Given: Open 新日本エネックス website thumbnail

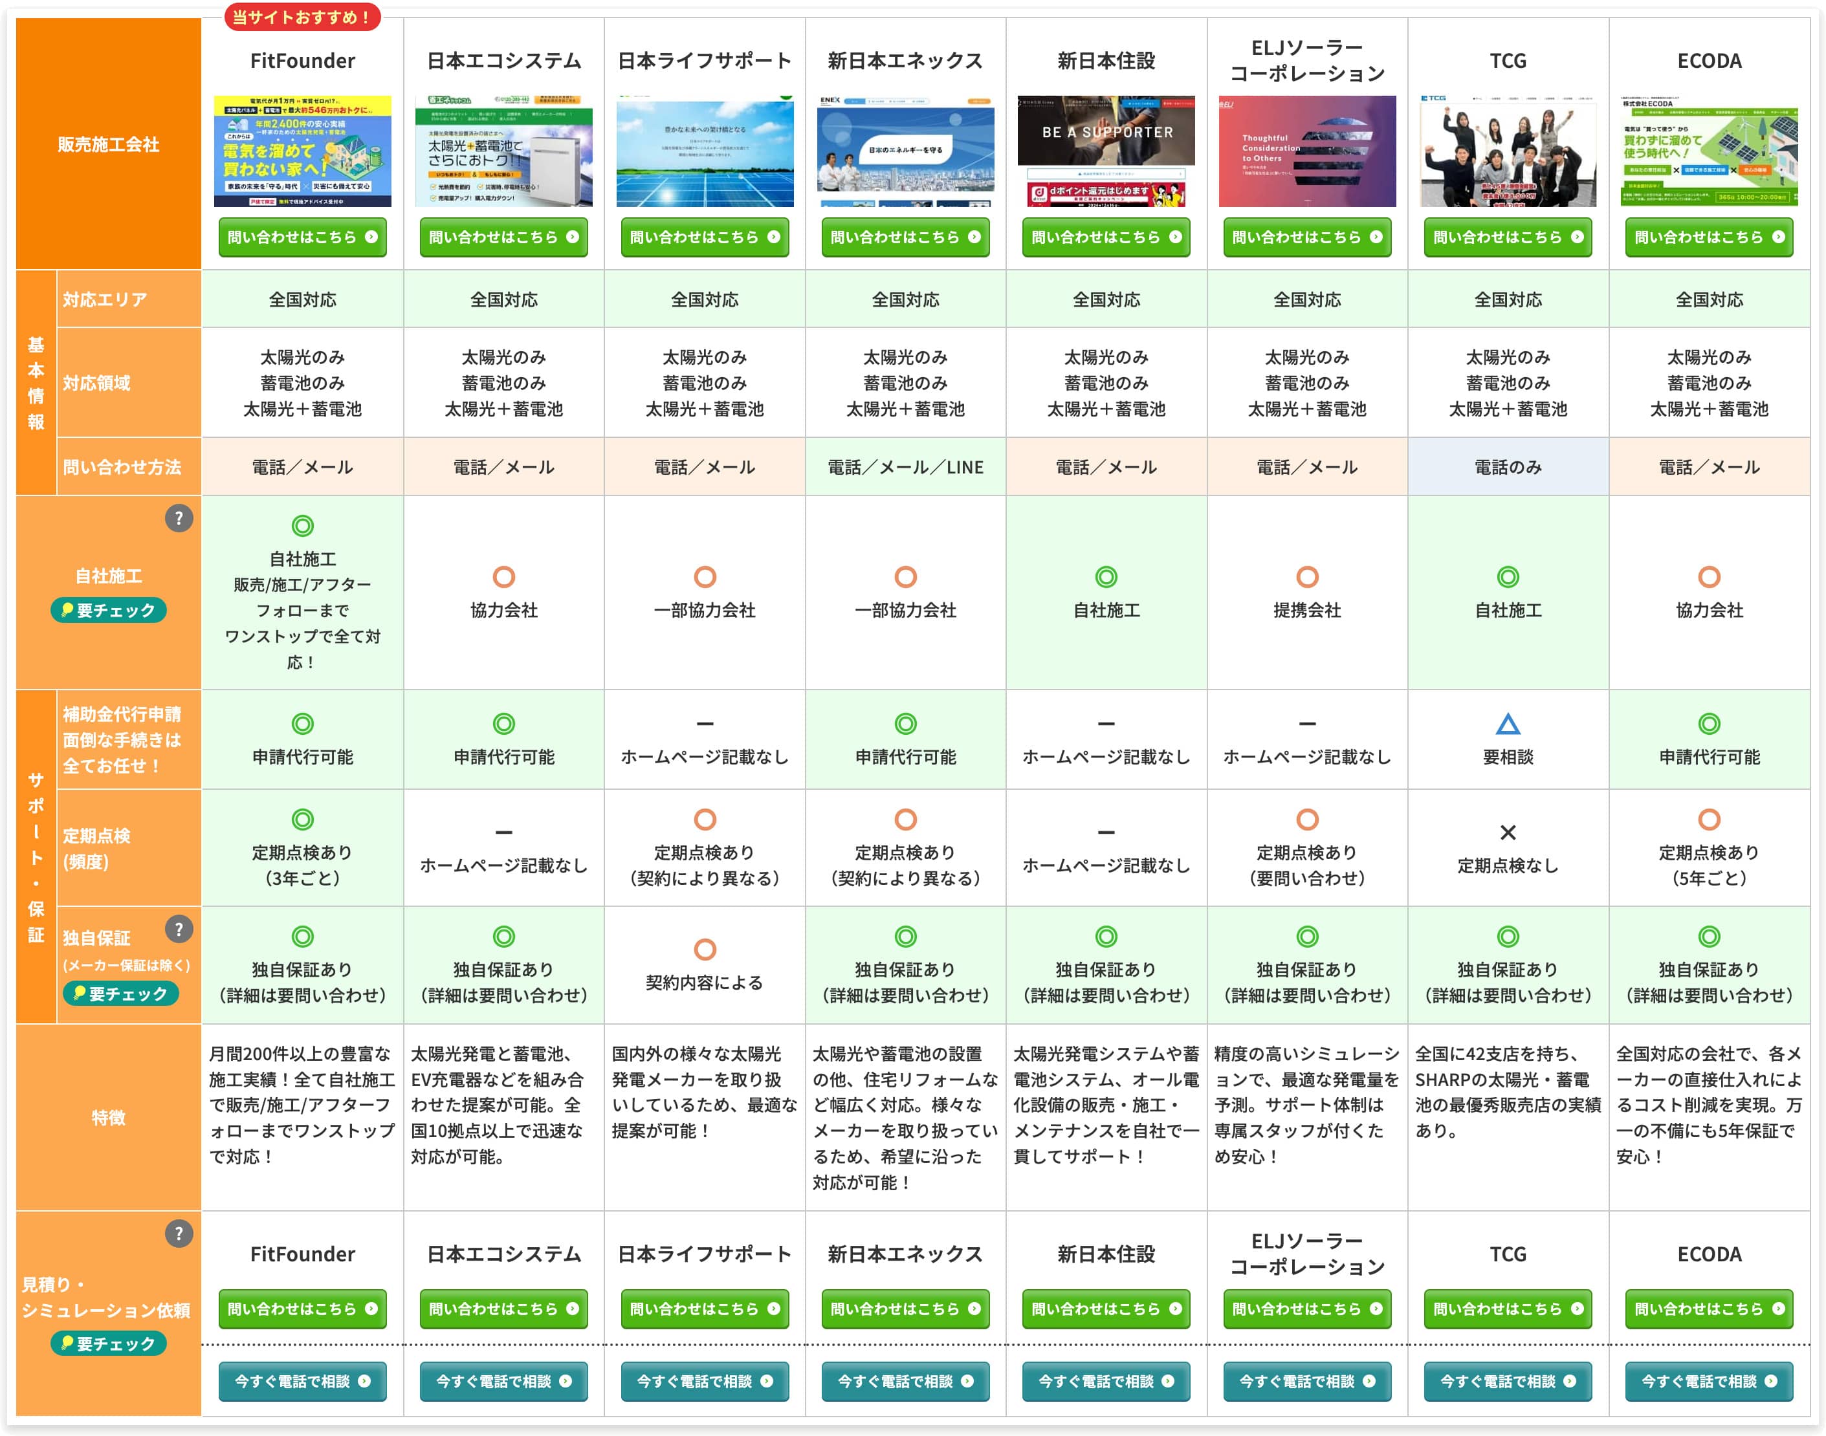Looking at the screenshot, I should pos(906,151).
